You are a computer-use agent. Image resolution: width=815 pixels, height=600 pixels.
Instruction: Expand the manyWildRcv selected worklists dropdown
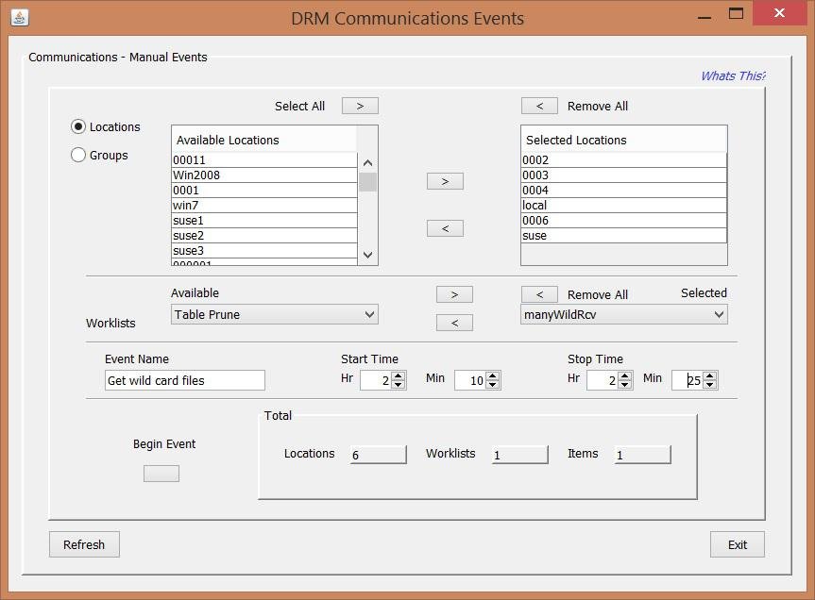[623, 314]
